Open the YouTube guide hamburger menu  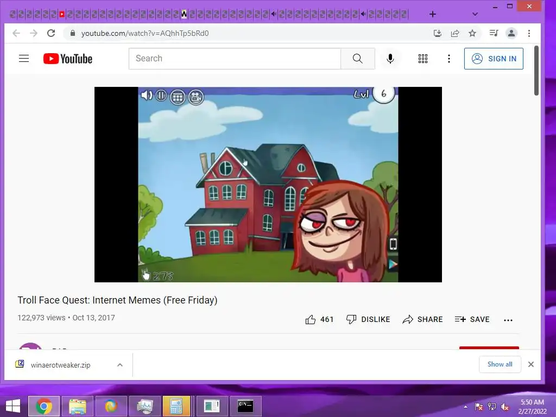(24, 59)
